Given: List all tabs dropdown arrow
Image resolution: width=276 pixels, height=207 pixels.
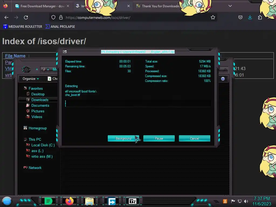Looking at the screenshot, I should 230,6.
